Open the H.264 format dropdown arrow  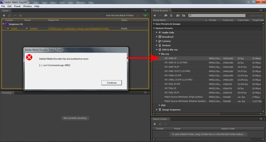pos(8,28)
